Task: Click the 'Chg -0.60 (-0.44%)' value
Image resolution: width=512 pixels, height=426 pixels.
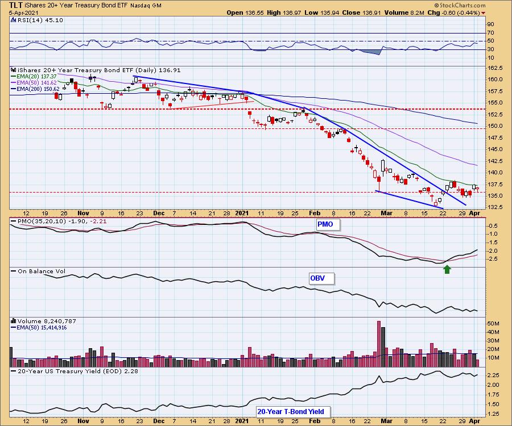Action: 453,12
